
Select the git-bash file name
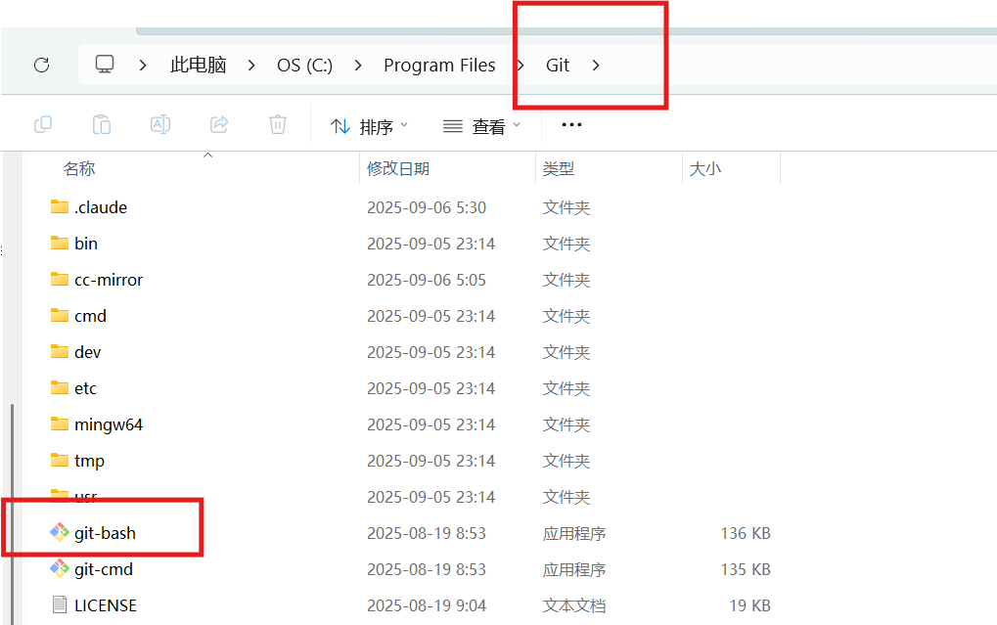click(105, 533)
